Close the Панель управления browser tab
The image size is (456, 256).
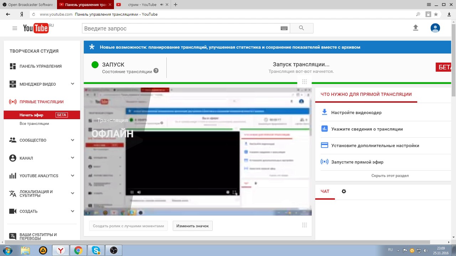pos(109,5)
